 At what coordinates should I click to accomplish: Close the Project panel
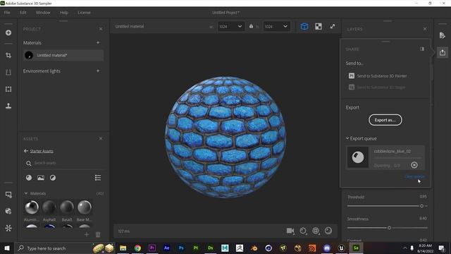point(101,29)
